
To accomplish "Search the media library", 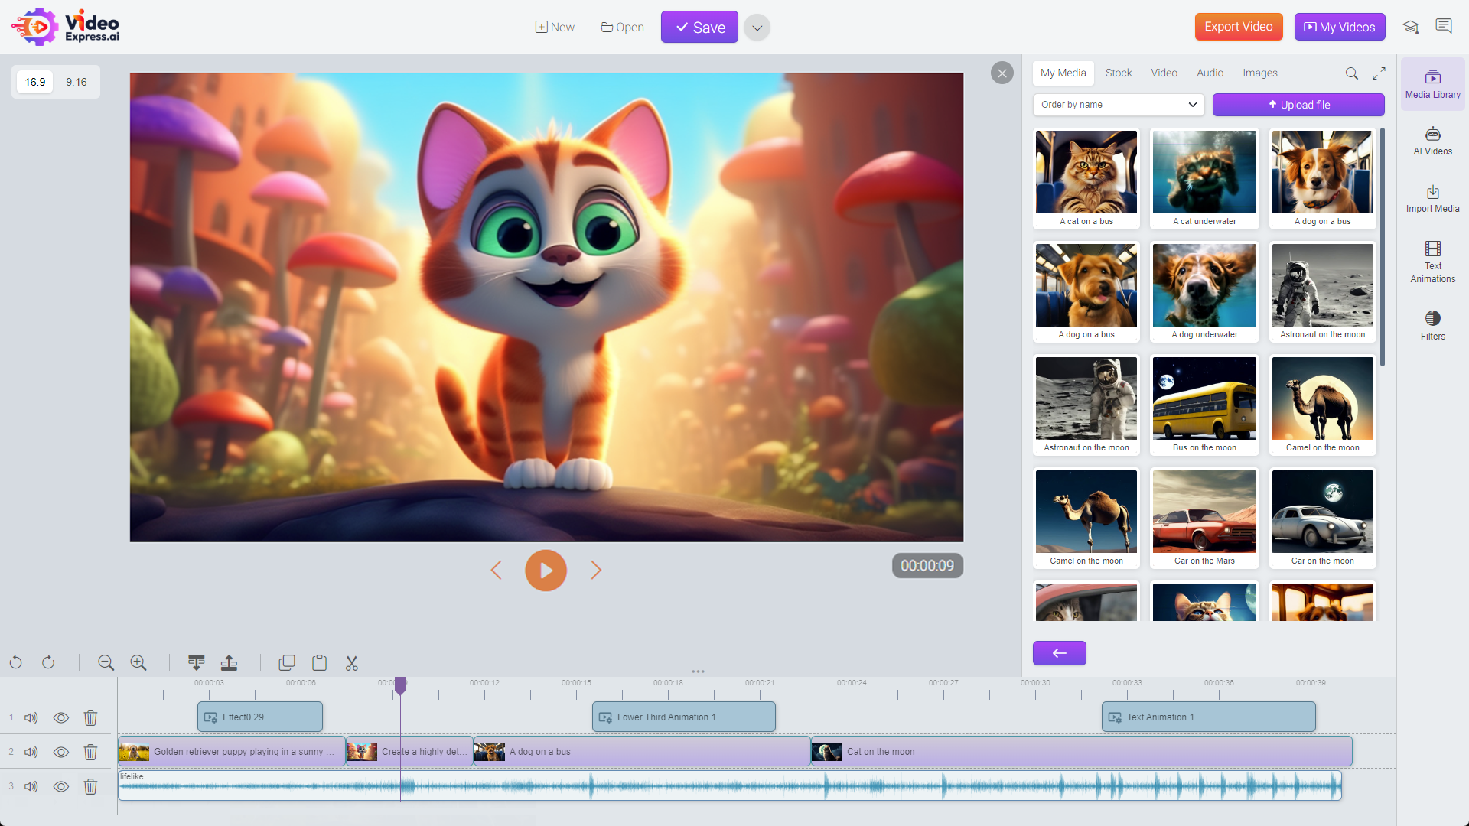I will click(x=1351, y=73).
